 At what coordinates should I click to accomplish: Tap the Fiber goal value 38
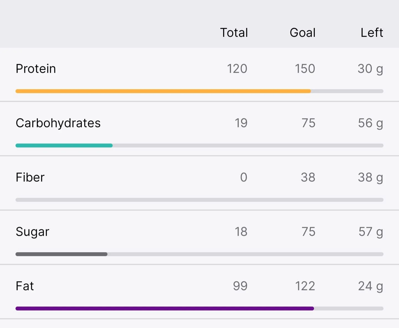click(x=308, y=177)
